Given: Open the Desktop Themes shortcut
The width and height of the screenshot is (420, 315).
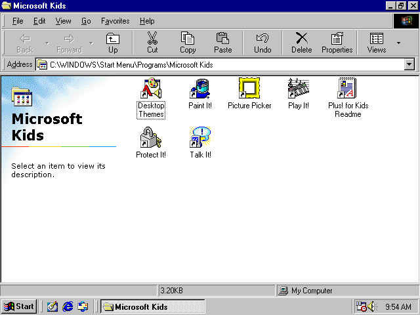Looking at the screenshot, I should pyautogui.click(x=151, y=89).
